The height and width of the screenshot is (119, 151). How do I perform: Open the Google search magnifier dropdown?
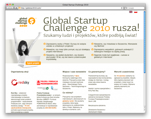pyautogui.click(x=127, y=8)
